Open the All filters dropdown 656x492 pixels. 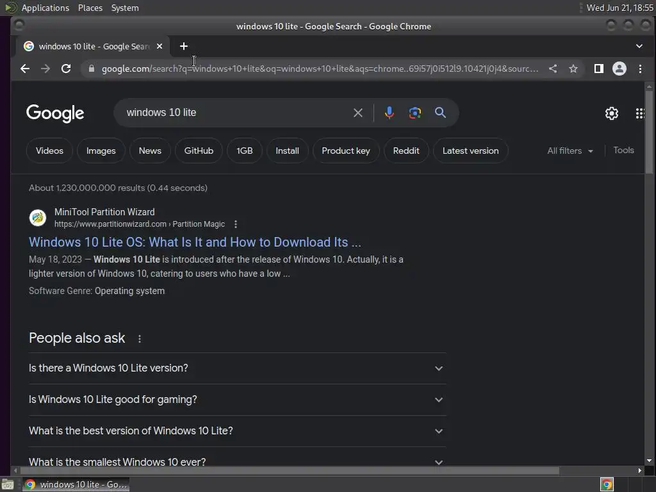tap(570, 151)
